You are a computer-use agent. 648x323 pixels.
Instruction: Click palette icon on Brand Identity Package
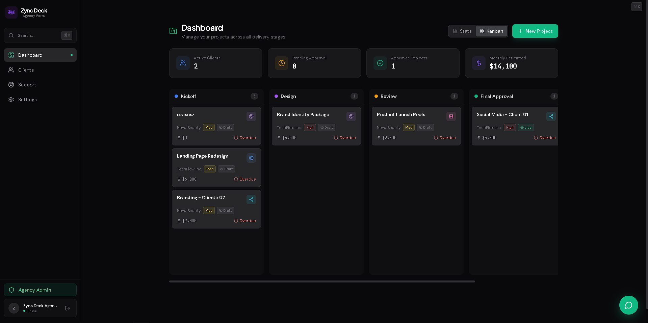[351, 116]
